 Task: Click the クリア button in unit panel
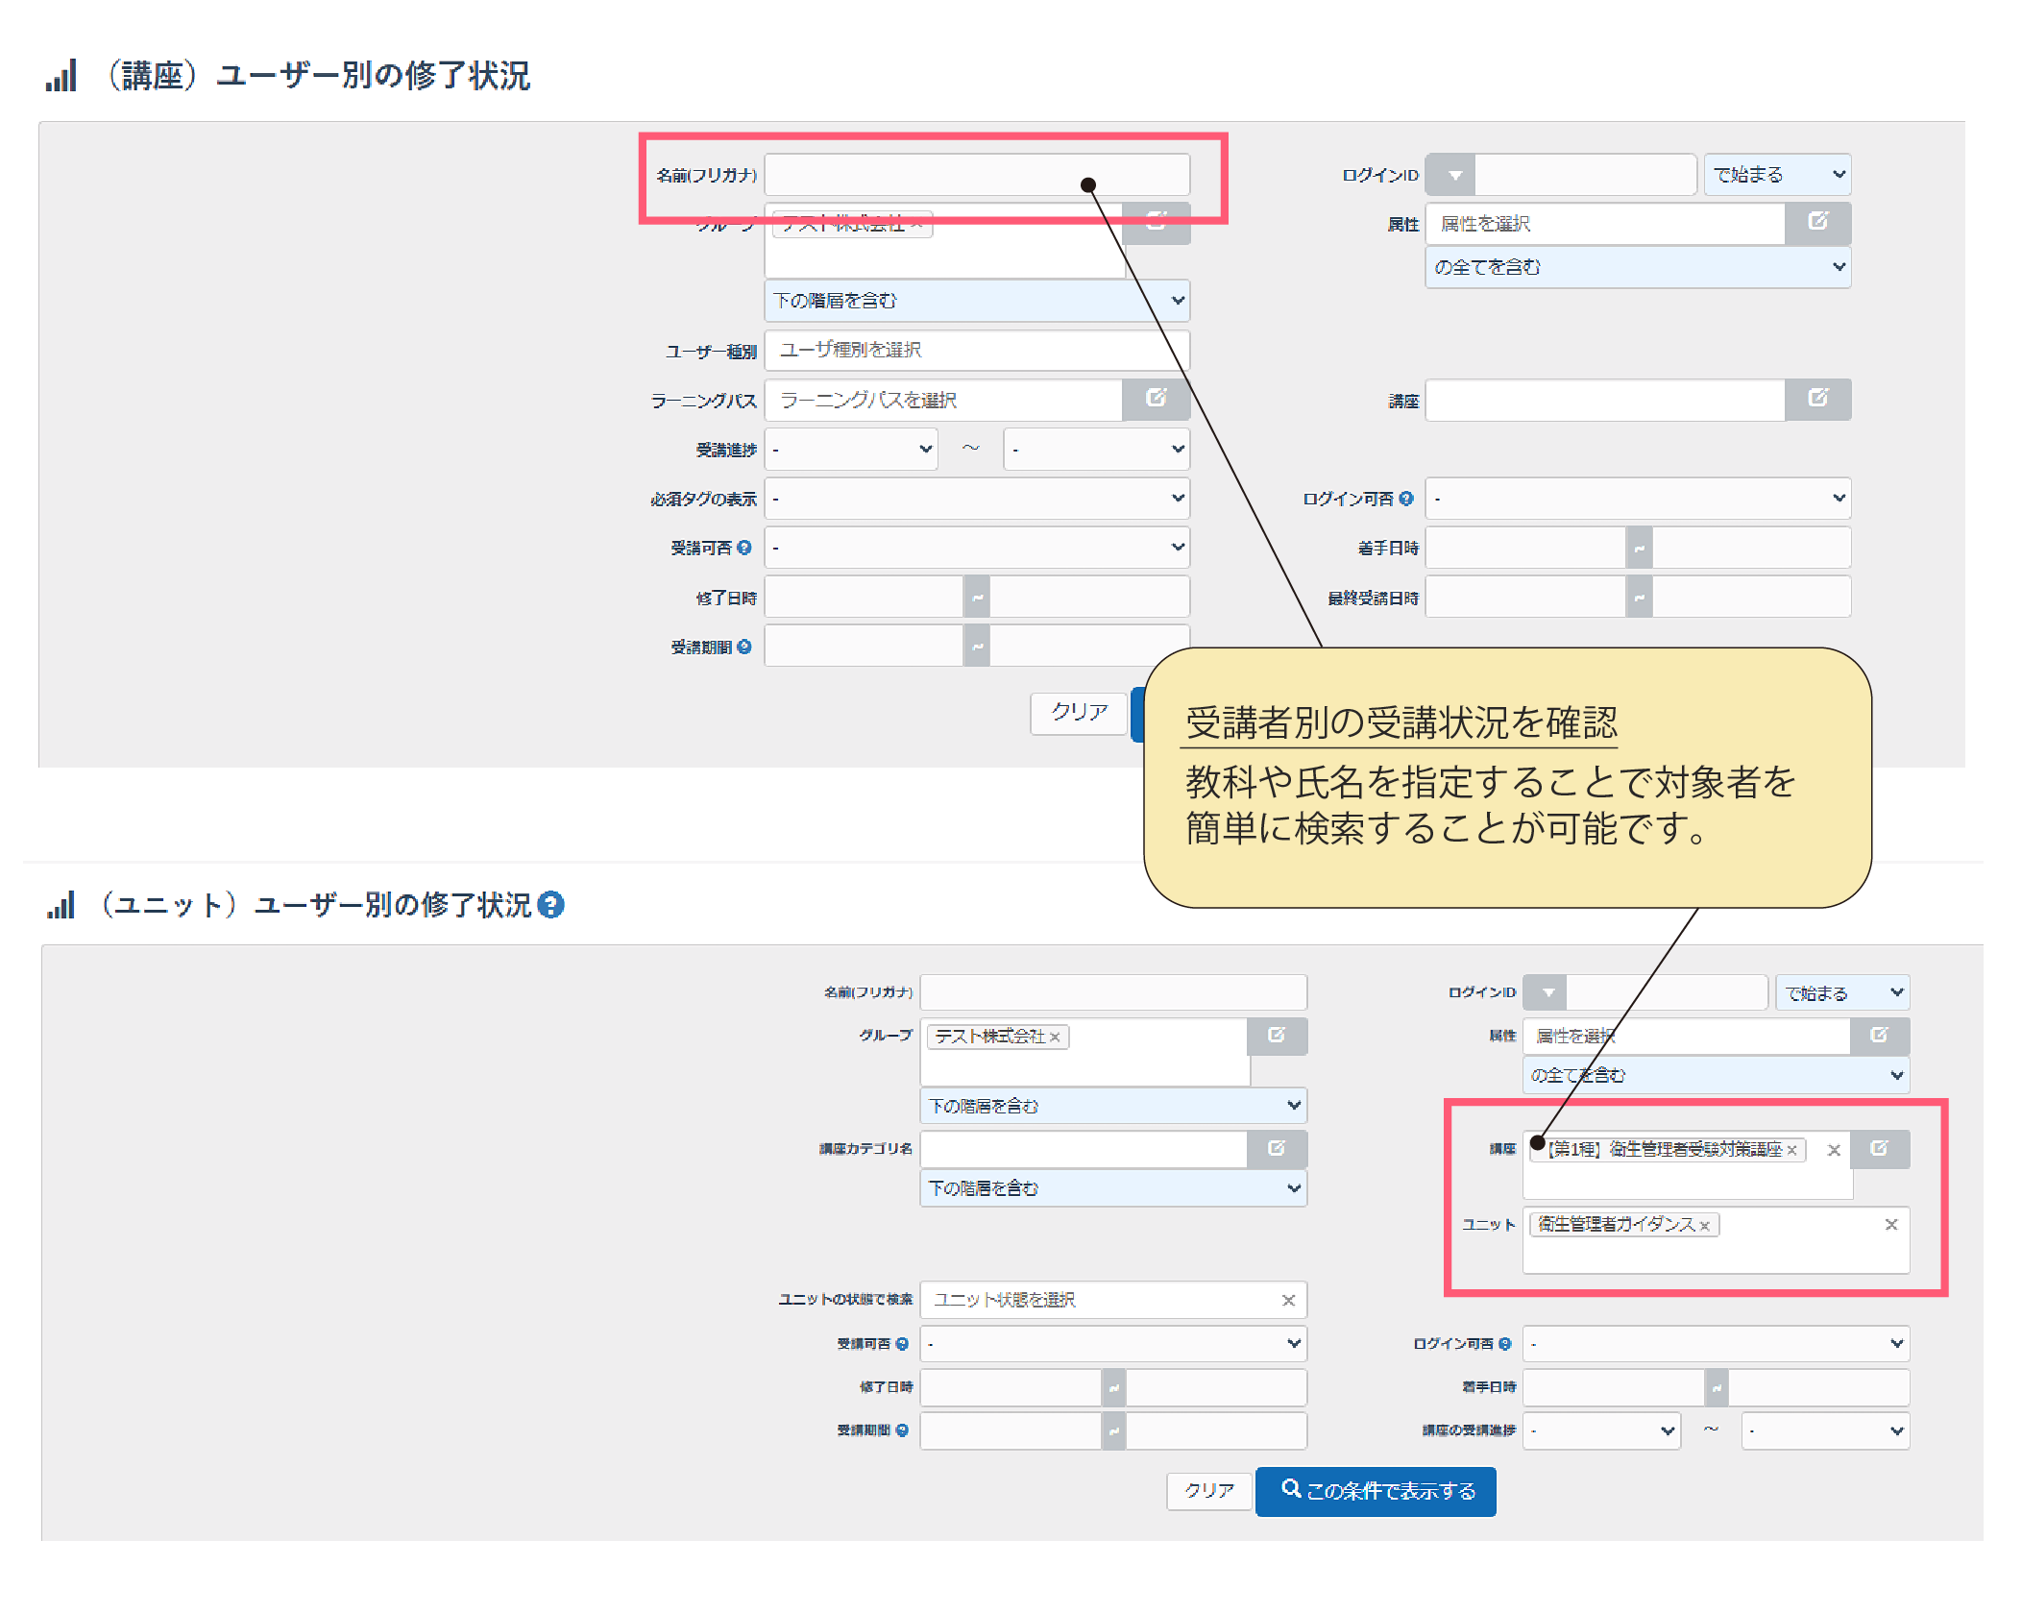point(1208,1491)
